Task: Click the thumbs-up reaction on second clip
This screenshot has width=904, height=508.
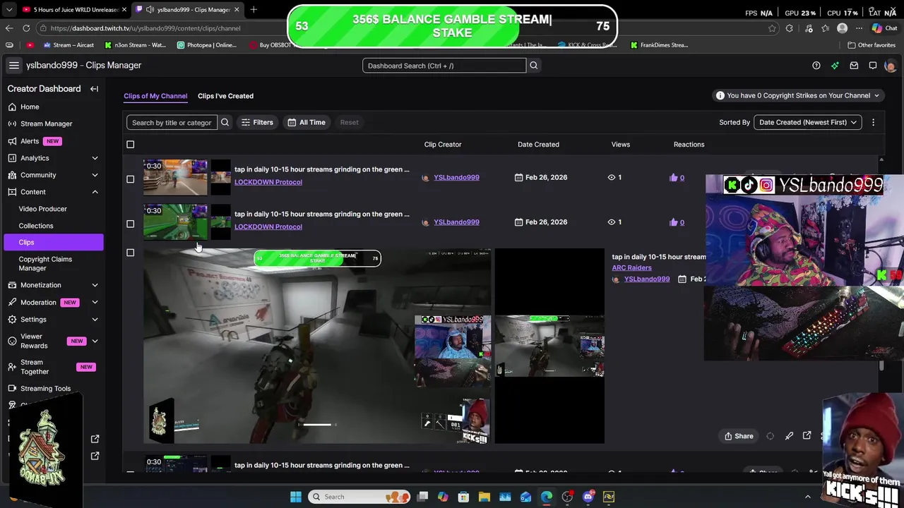Action: coord(673,222)
